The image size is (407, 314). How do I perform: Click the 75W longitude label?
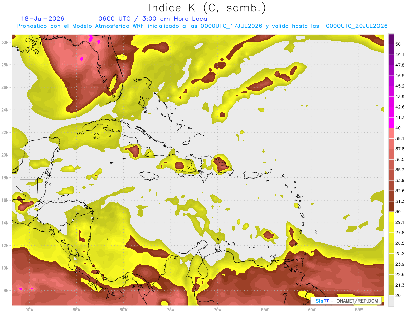pyautogui.click(x=171, y=310)
